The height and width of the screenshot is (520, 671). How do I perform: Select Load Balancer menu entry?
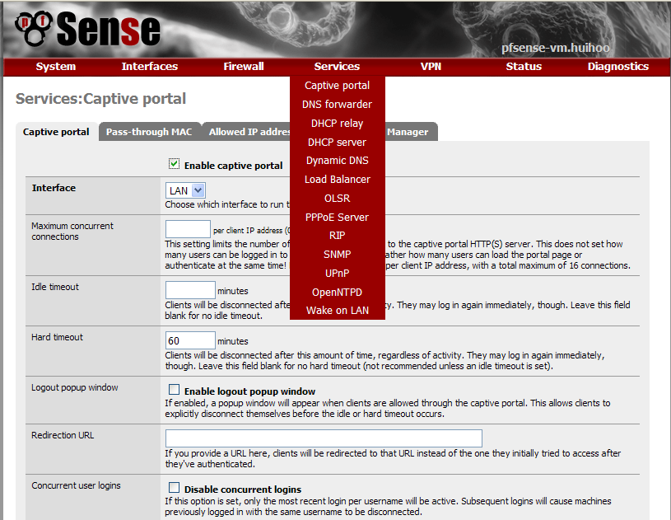pyautogui.click(x=337, y=180)
